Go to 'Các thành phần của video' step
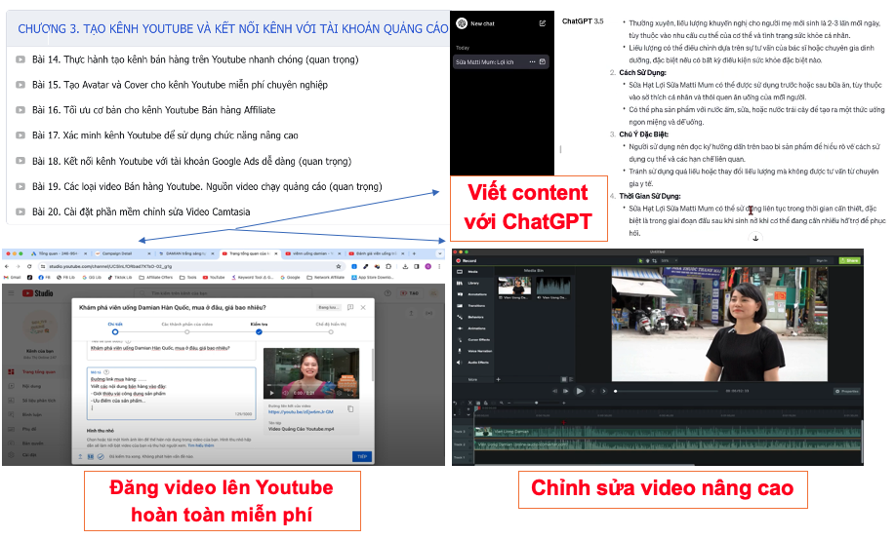 [x=186, y=328]
